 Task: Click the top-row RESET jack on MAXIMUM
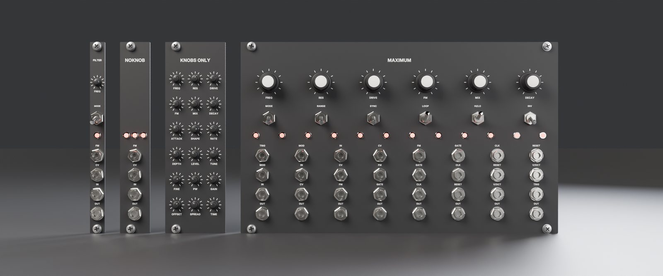[x=536, y=156]
